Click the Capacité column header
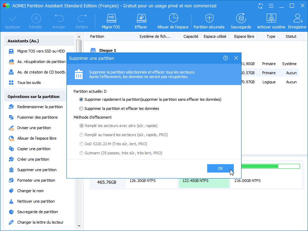This screenshot has width=308, height=231. [191, 36]
